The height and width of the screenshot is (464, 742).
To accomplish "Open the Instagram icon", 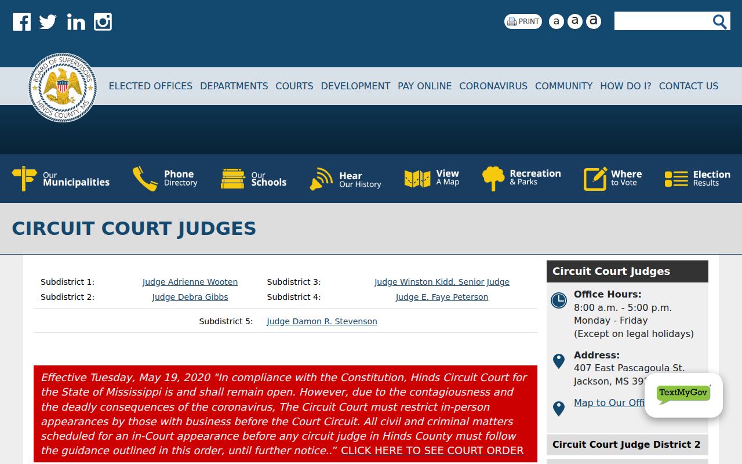I will click(103, 22).
